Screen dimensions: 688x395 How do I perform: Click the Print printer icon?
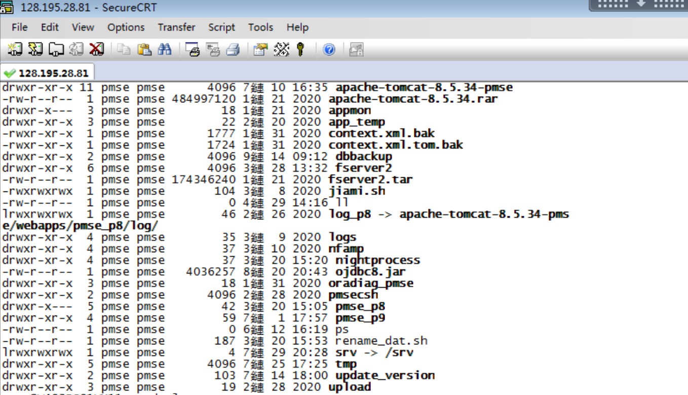(x=233, y=49)
